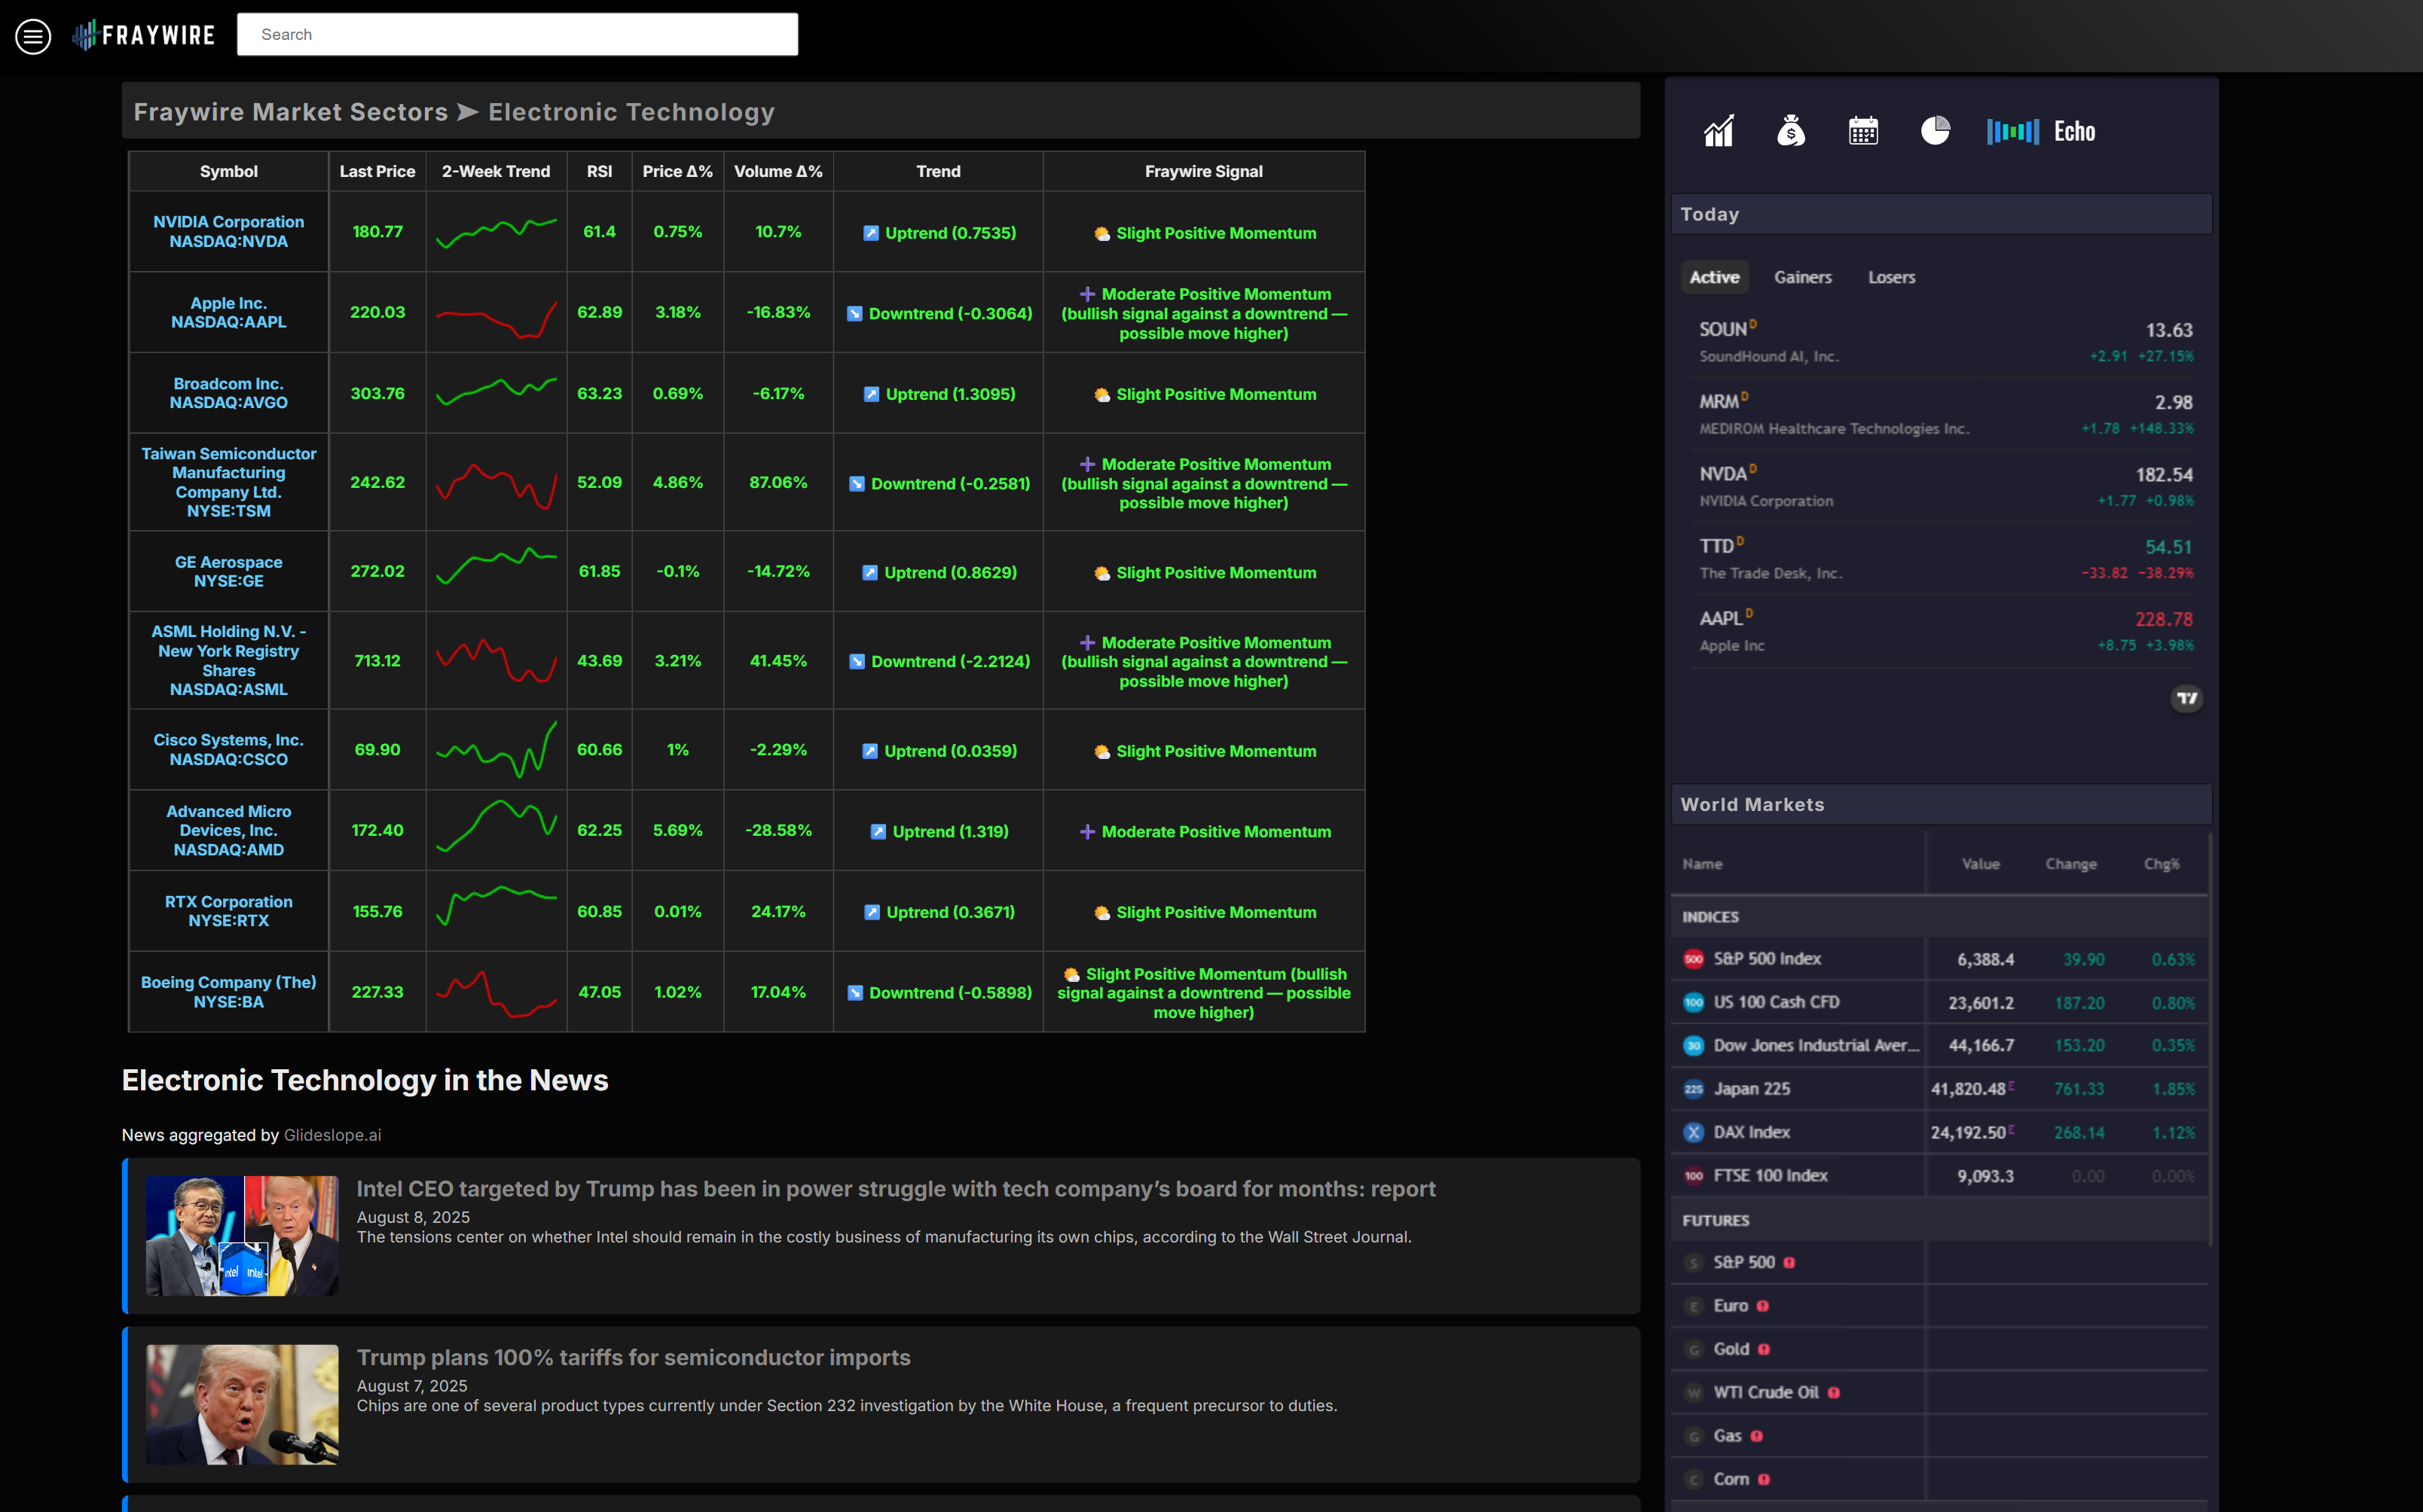Click Fraywire Market Sectors breadcrumb
Image resolution: width=2423 pixels, height=1512 pixels.
point(291,112)
